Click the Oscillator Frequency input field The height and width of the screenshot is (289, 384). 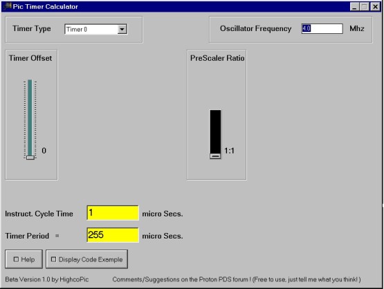click(322, 28)
